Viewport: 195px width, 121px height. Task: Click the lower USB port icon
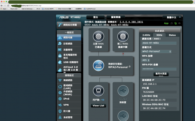pos(123,116)
